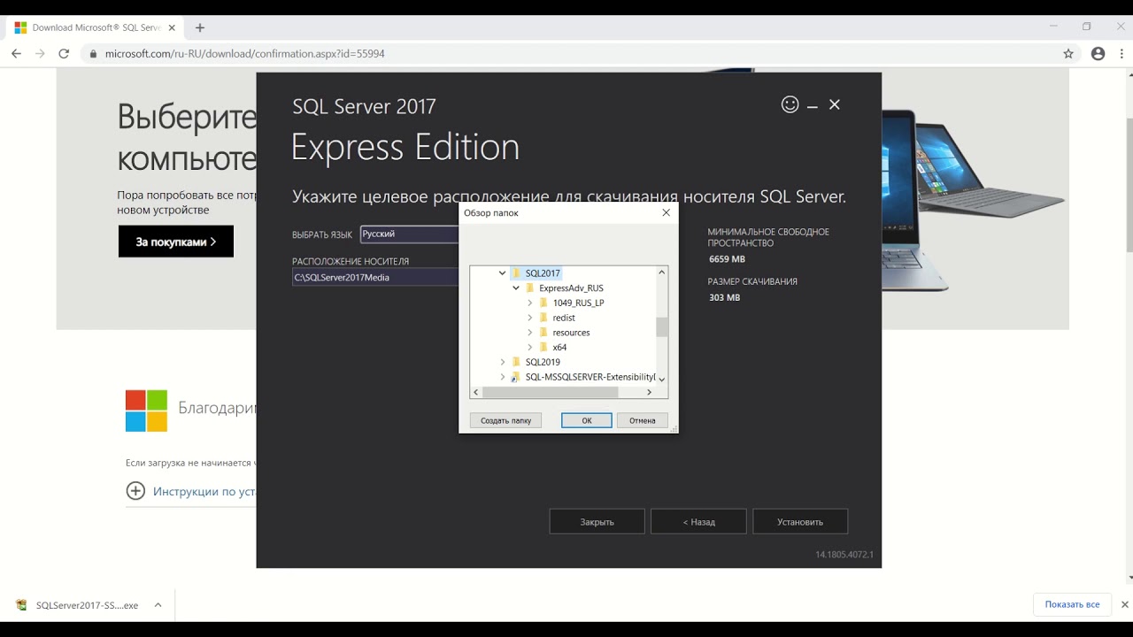Close the browser tab with its X
The image size is (1133, 637).
171,27
